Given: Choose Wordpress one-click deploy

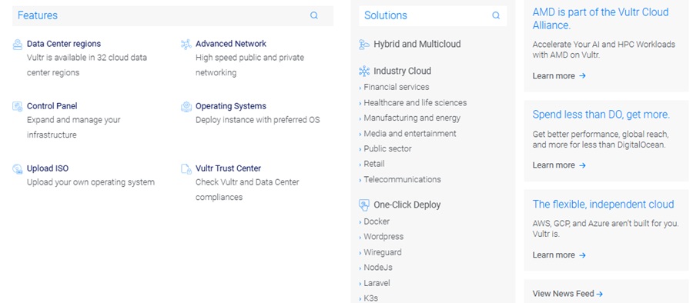Looking at the screenshot, I should tap(383, 237).
